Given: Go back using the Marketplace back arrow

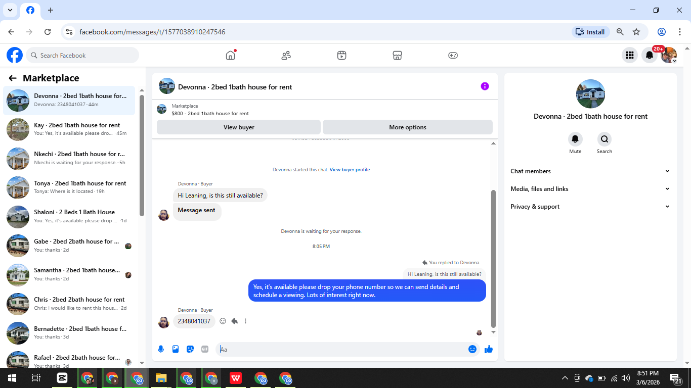Looking at the screenshot, I should (13, 78).
